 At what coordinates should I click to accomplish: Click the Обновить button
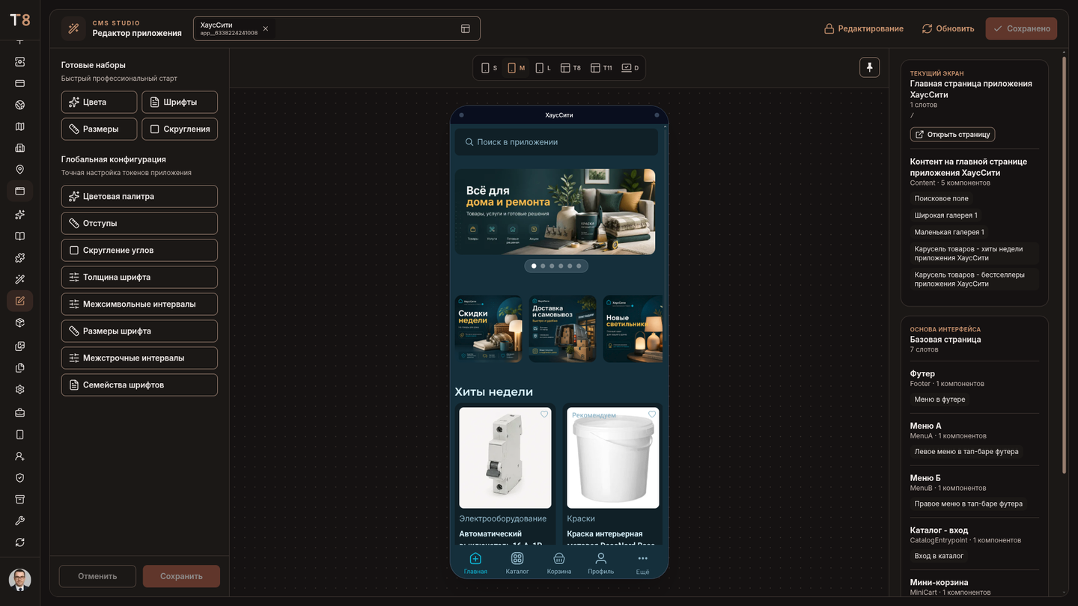948,28
